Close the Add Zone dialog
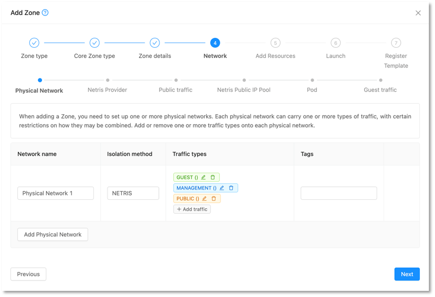The height and width of the screenshot is (297, 435). (418, 13)
